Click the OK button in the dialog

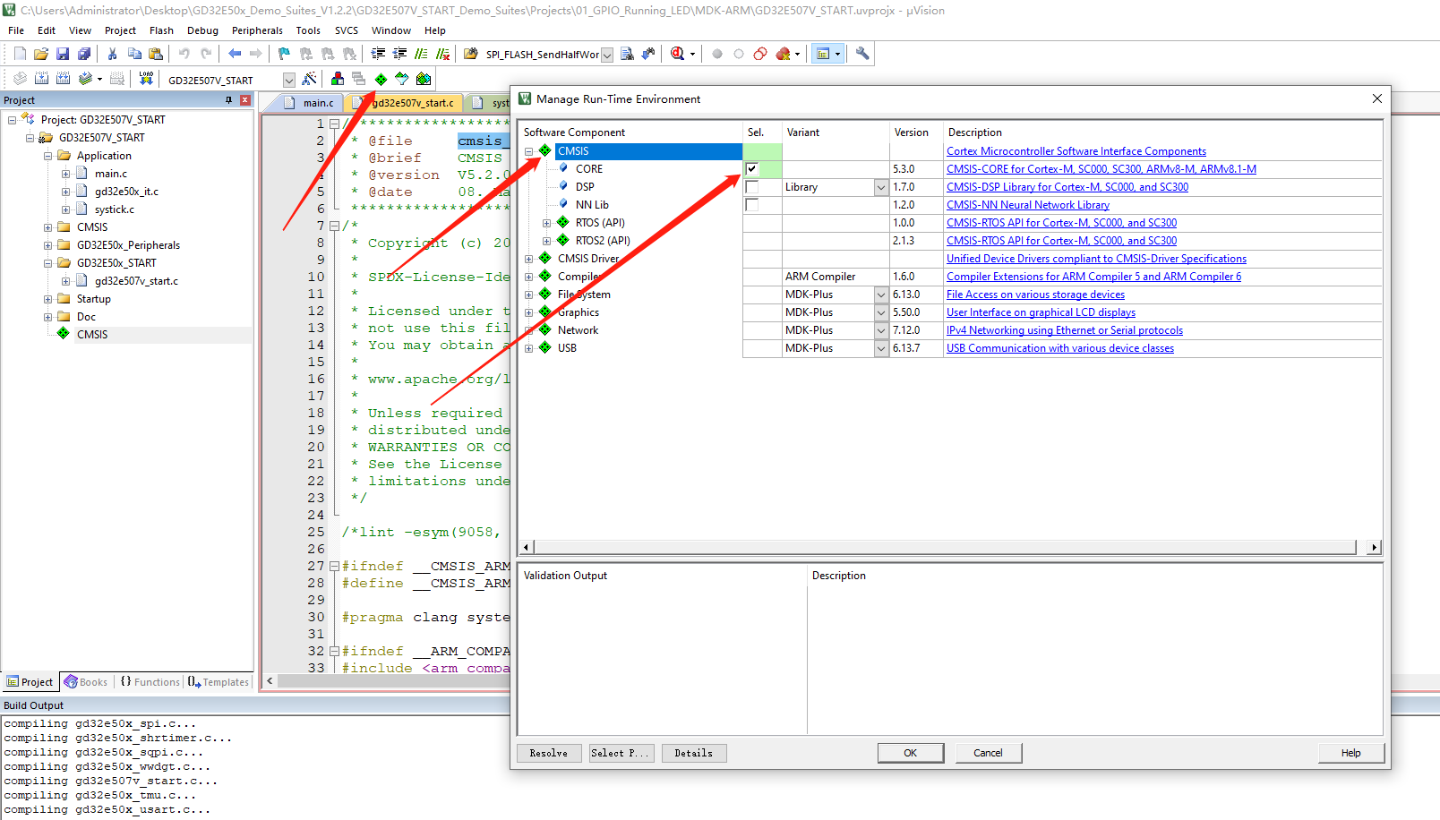tap(911, 753)
